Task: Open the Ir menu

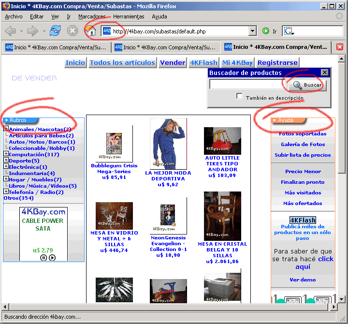Action: coord(69,16)
